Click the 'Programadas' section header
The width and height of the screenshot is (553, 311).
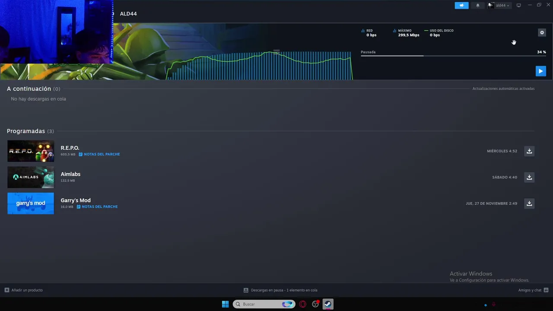(x=26, y=131)
